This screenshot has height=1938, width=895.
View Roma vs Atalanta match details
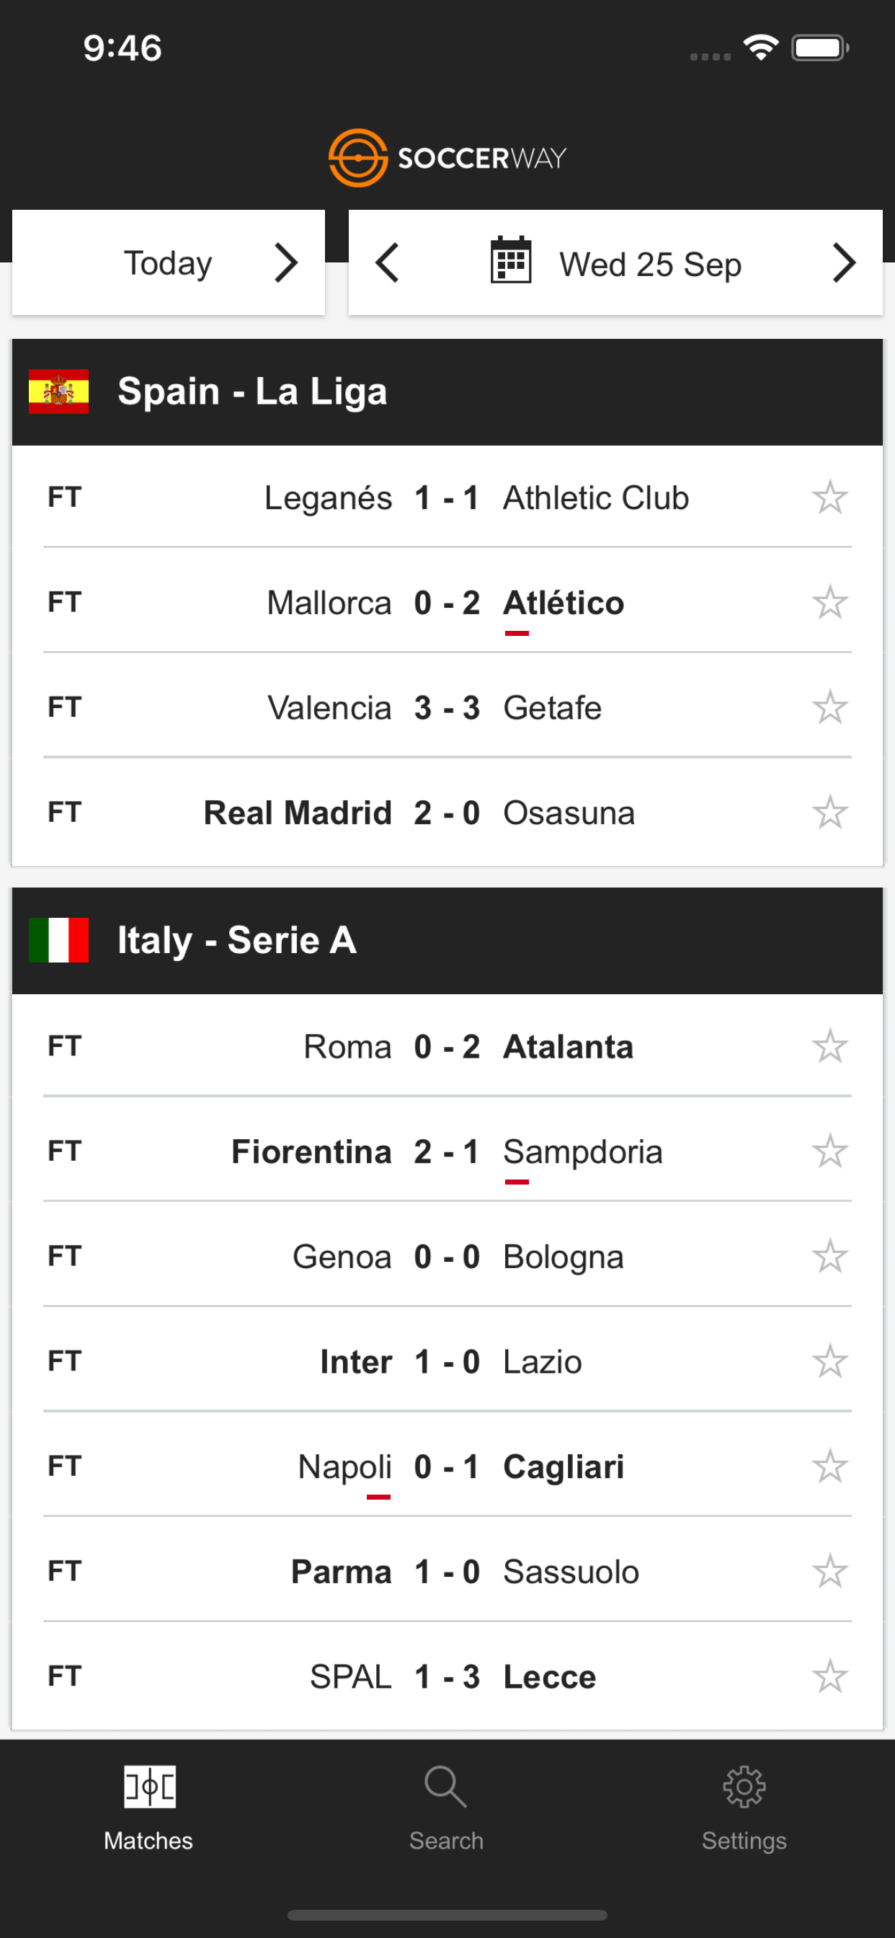(x=447, y=1046)
